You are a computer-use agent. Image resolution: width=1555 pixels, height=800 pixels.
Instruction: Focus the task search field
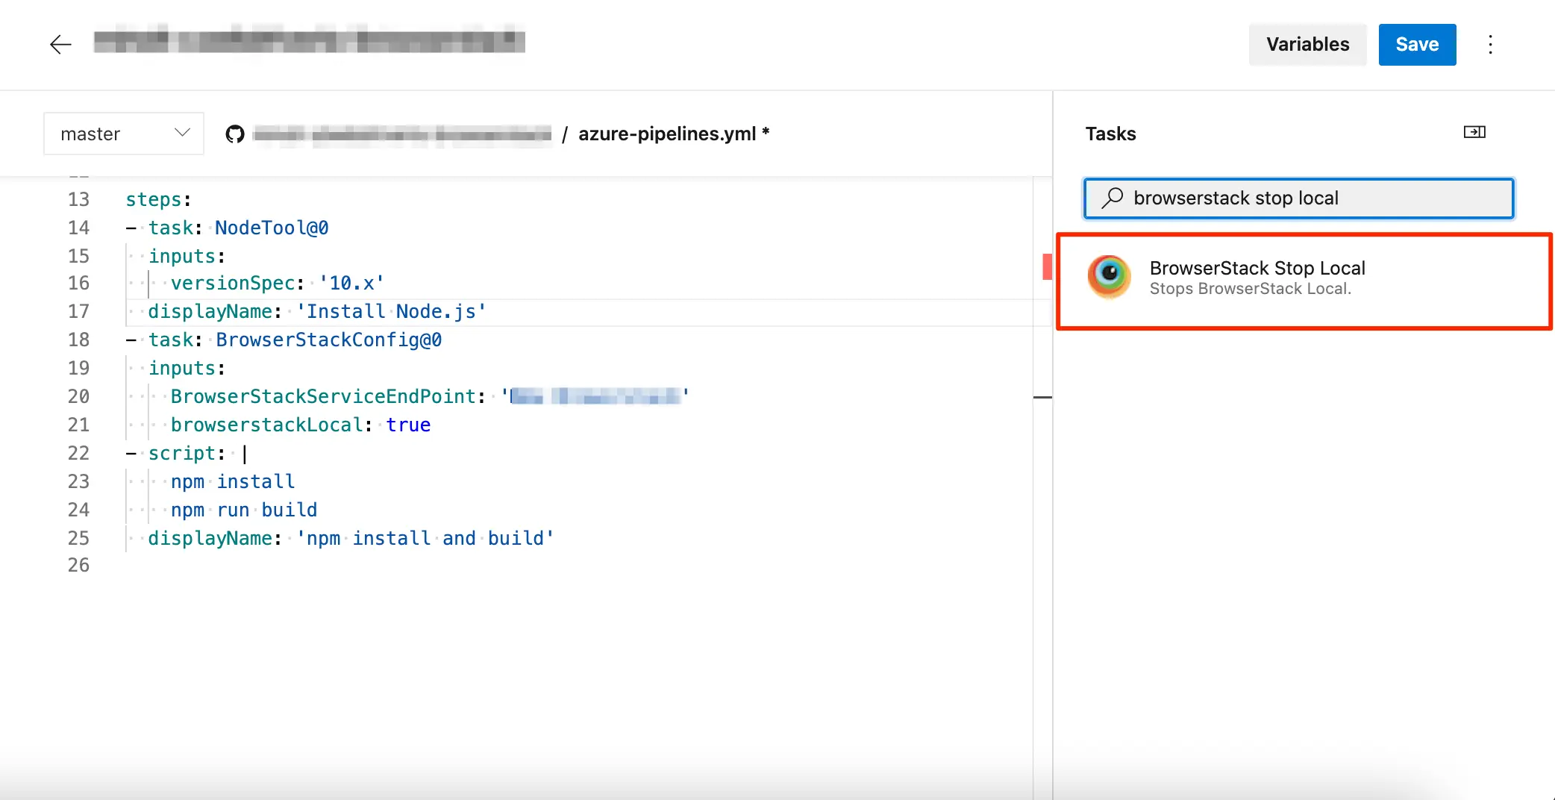[1313, 198]
